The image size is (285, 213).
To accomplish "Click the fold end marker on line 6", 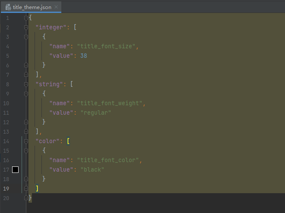I will pos(26,65).
